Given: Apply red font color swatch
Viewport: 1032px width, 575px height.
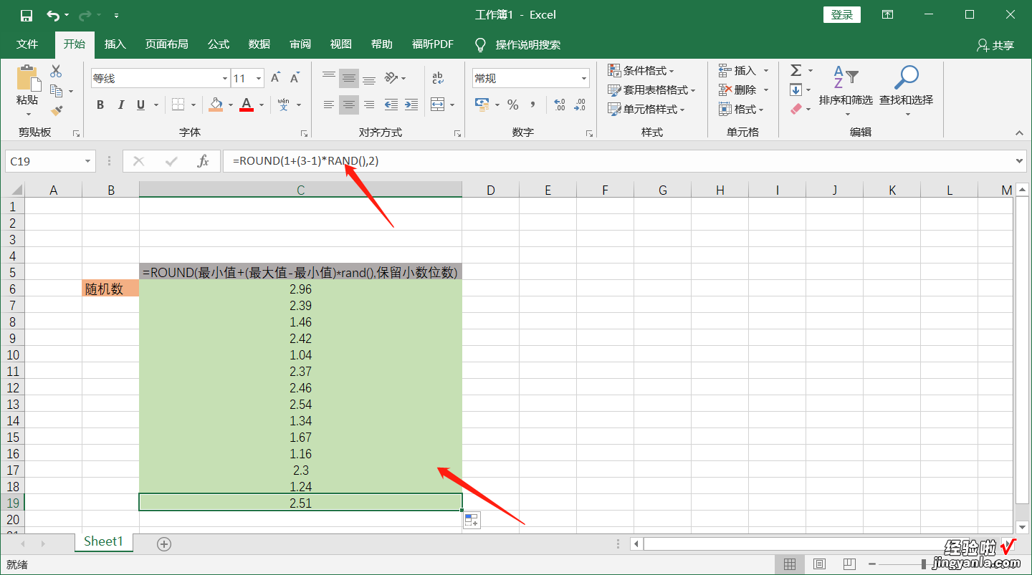Looking at the screenshot, I should (247, 105).
